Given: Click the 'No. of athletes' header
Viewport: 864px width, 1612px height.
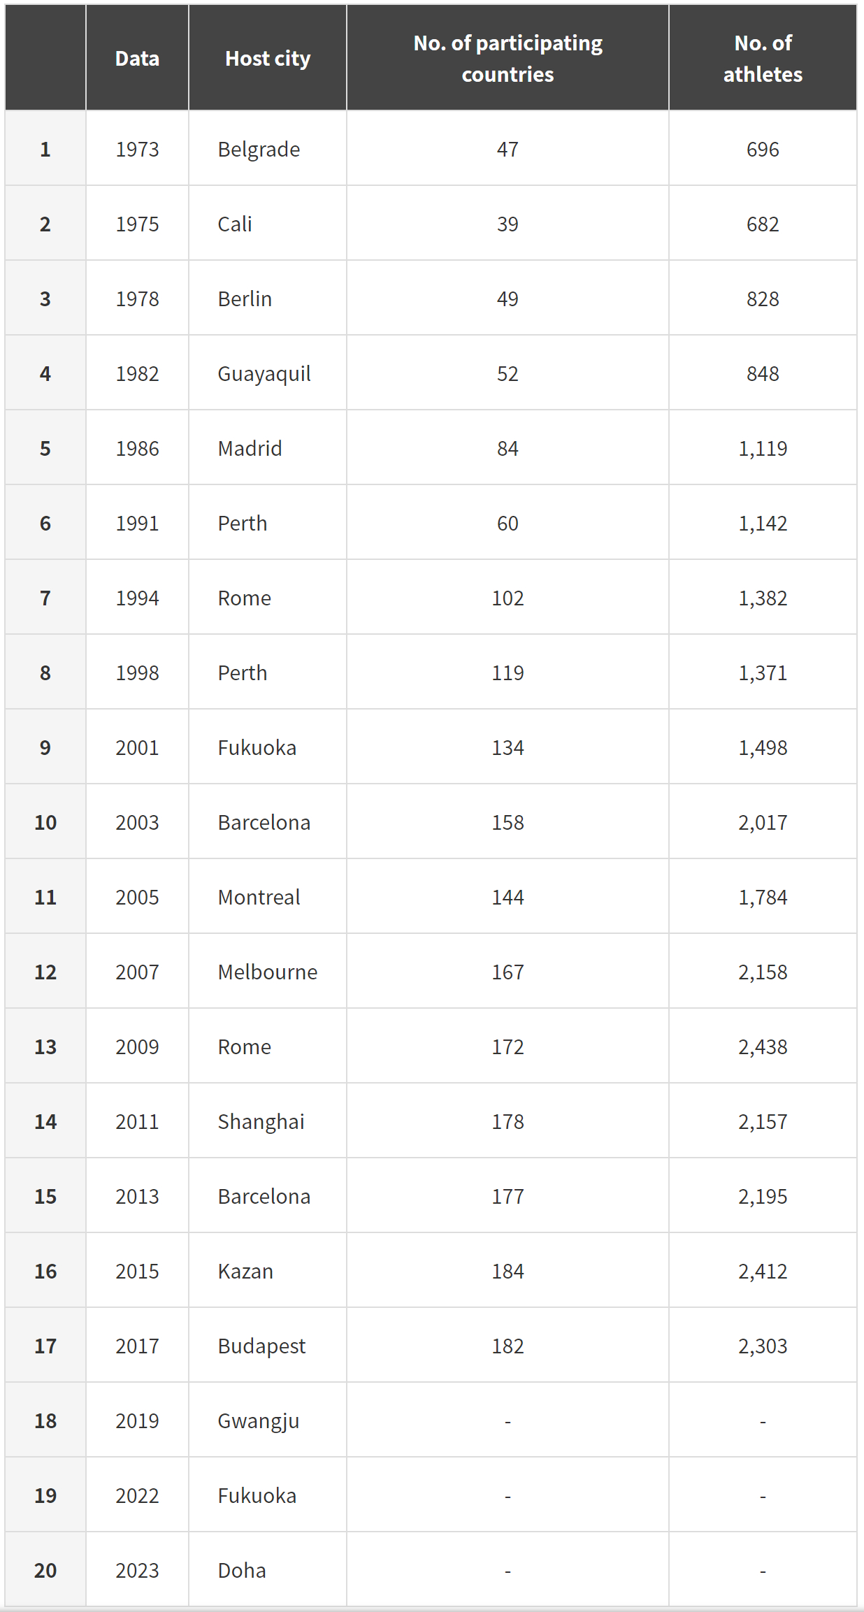Looking at the screenshot, I should pyautogui.click(x=763, y=58).
